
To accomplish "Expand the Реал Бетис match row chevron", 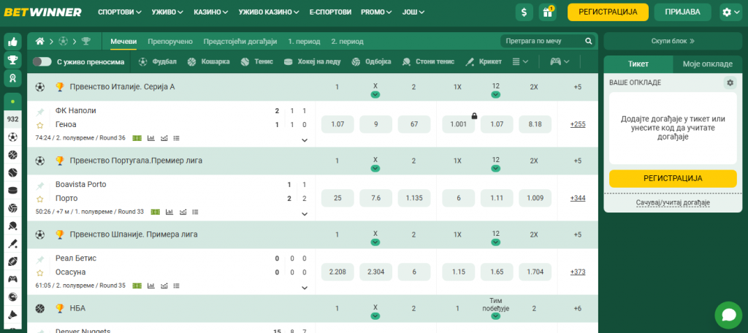I will tap(305, 288).
